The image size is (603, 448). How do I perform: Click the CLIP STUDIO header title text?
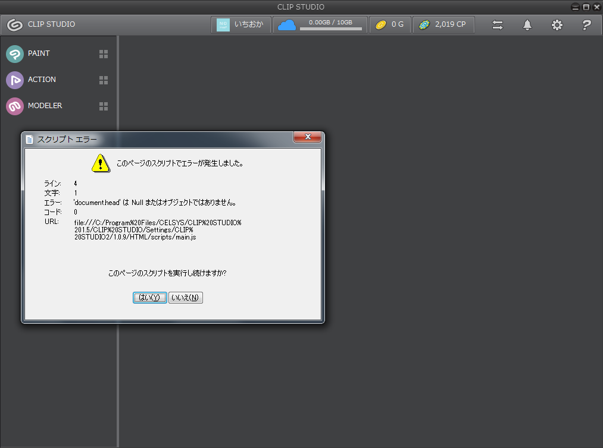[51, 24]
